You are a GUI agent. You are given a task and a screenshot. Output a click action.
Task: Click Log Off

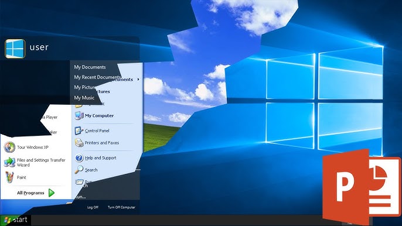click(x=93, y=207)
